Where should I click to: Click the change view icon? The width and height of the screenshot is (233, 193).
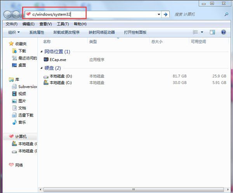[195, 32]
